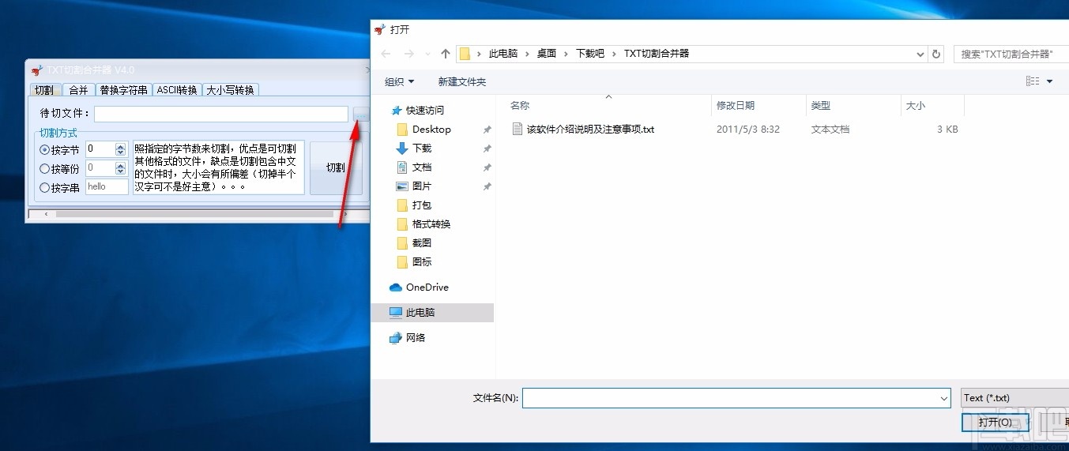Viewport: 1069px width, 451px height.
Task: Select the 桌面 breadcrumb segment
Action: coord(547,54)
